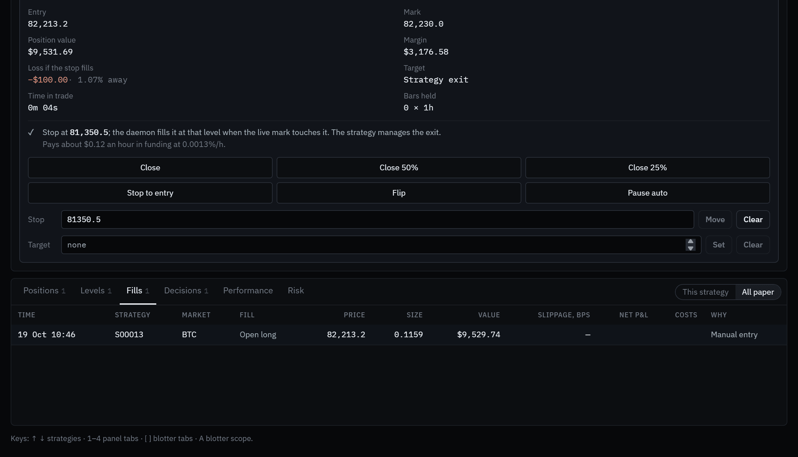Screen dimensions: 798x457
Task: Click the Stop price input field
Action: coord(377,220)
